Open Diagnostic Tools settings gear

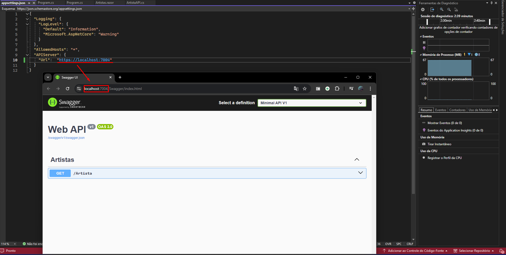point(423,10)
